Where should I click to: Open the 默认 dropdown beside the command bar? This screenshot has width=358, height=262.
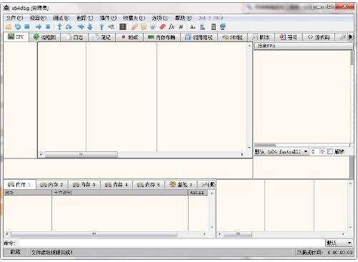(339, 243)
